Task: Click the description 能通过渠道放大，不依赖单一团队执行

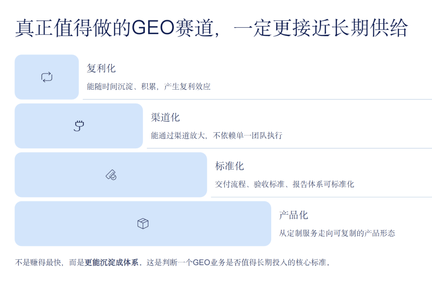Action: coord(216,136)
